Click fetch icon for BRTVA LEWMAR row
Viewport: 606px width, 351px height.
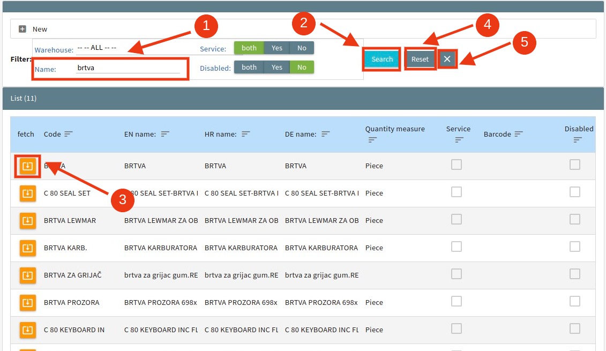coord(28,221)
